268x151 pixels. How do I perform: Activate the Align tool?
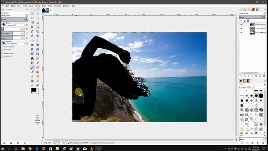[x=32, y=40]
